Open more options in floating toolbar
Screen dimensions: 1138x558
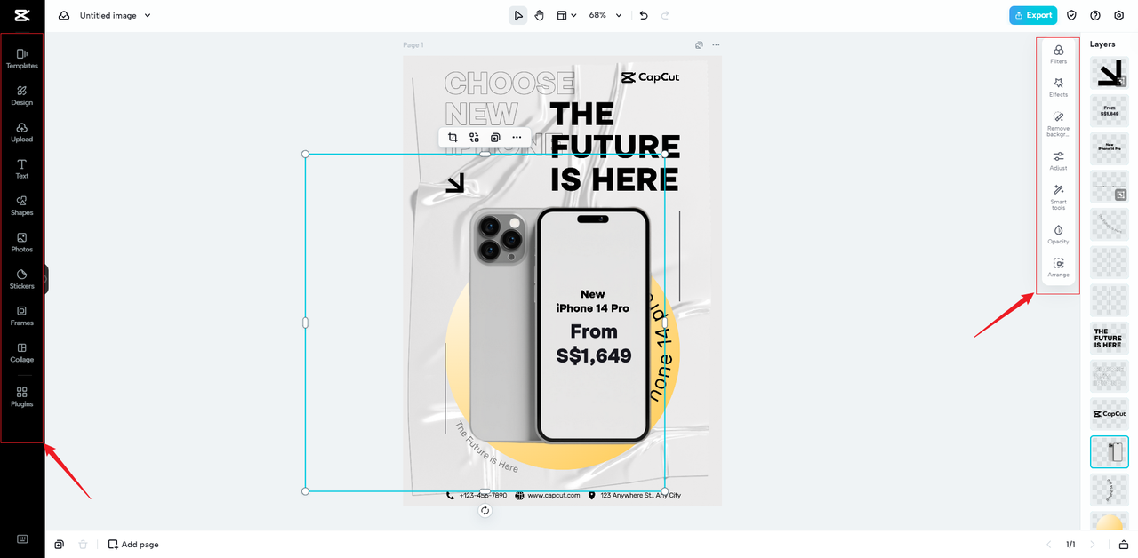pos(517,138)
